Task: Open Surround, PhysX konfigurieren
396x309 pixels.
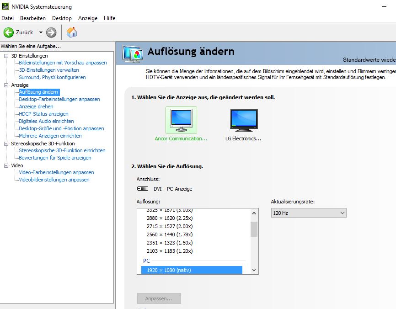Action: (x=52, y=77)
